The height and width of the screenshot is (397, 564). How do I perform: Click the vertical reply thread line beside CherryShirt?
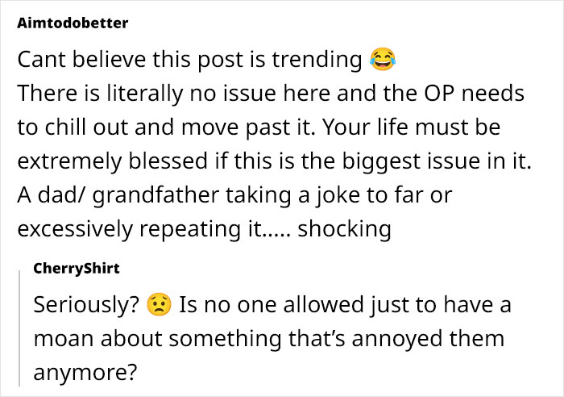(19, 323)
